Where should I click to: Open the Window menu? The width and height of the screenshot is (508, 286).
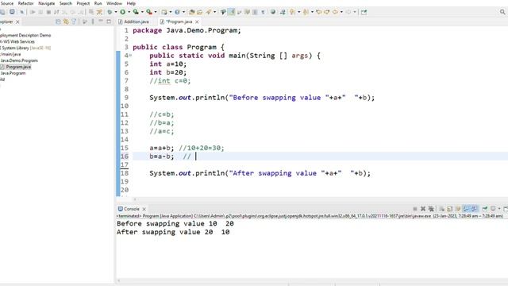click(x=114, y=3)
